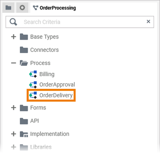Select the API folder icon
Screen dimensions: 160x153
click(x=24, y=121)
